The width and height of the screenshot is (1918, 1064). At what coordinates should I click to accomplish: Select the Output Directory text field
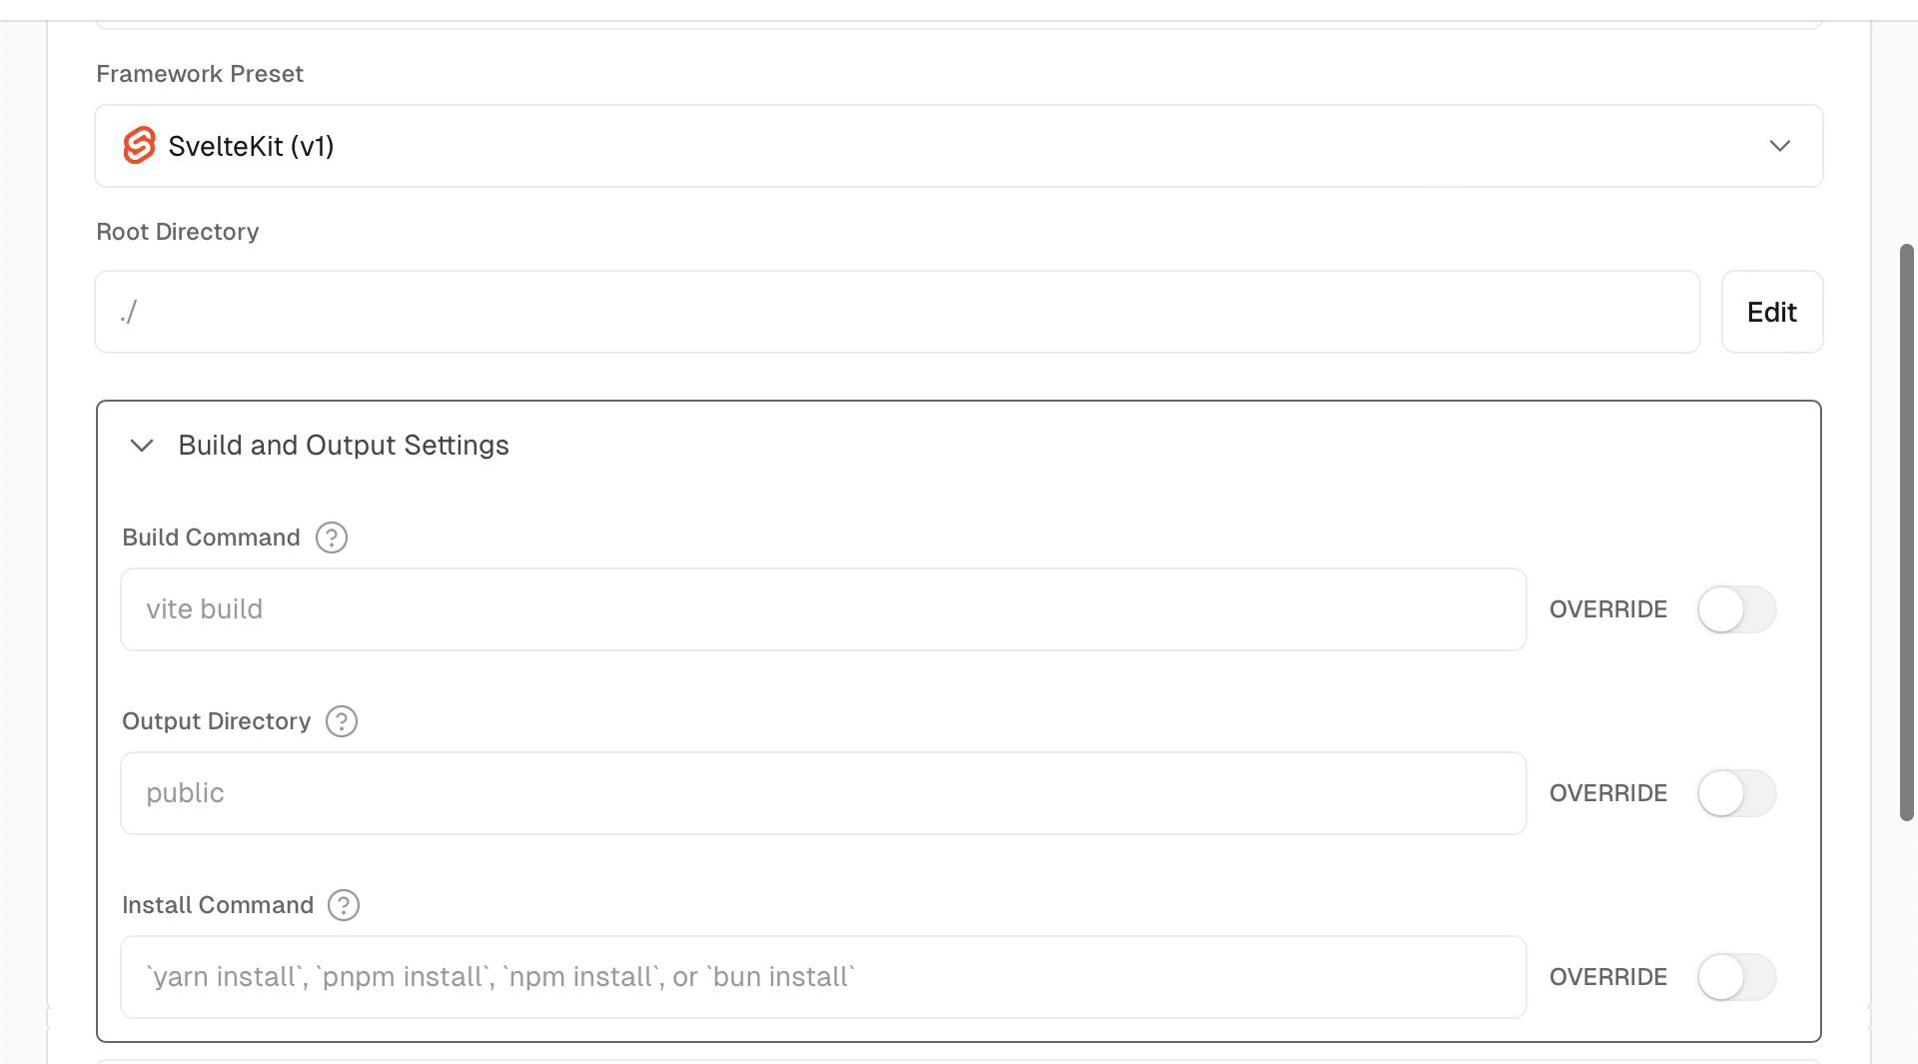(822, 793)
